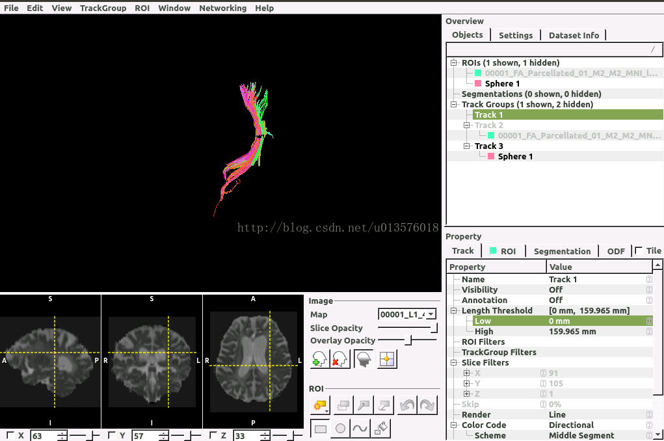This screenshot has width=664, height=441.
Task: Open the ROI property tab
Action: coord(503,251)
